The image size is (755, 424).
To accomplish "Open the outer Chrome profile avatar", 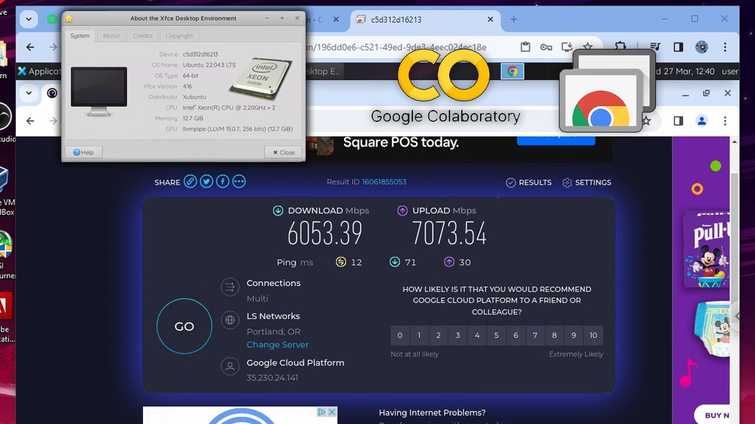I will pos(701,47).
